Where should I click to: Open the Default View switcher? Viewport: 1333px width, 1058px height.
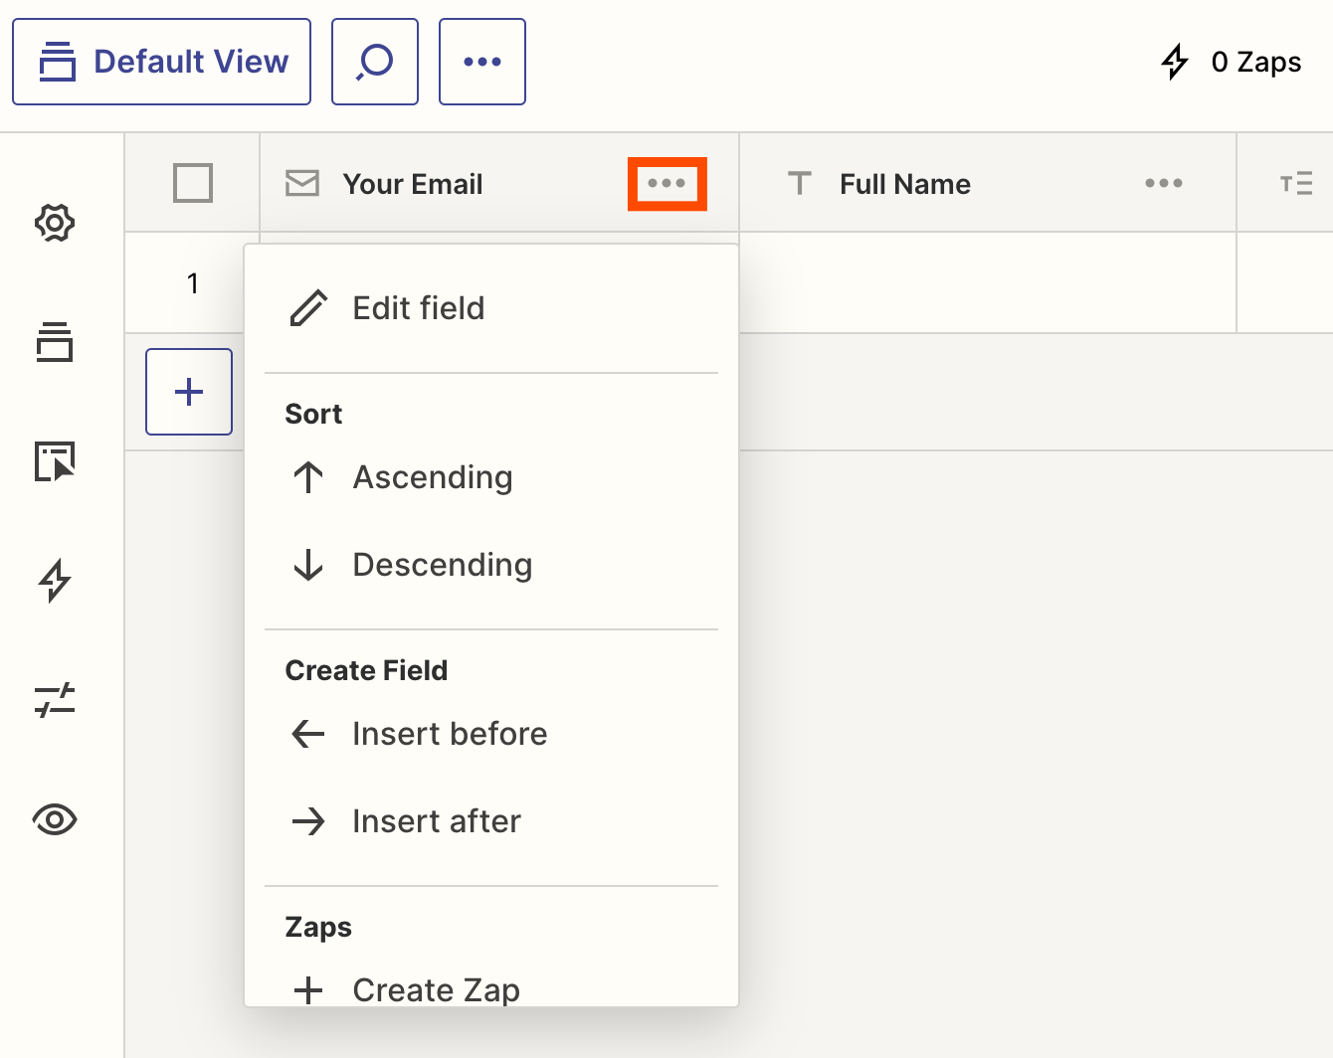click(162, 62)
